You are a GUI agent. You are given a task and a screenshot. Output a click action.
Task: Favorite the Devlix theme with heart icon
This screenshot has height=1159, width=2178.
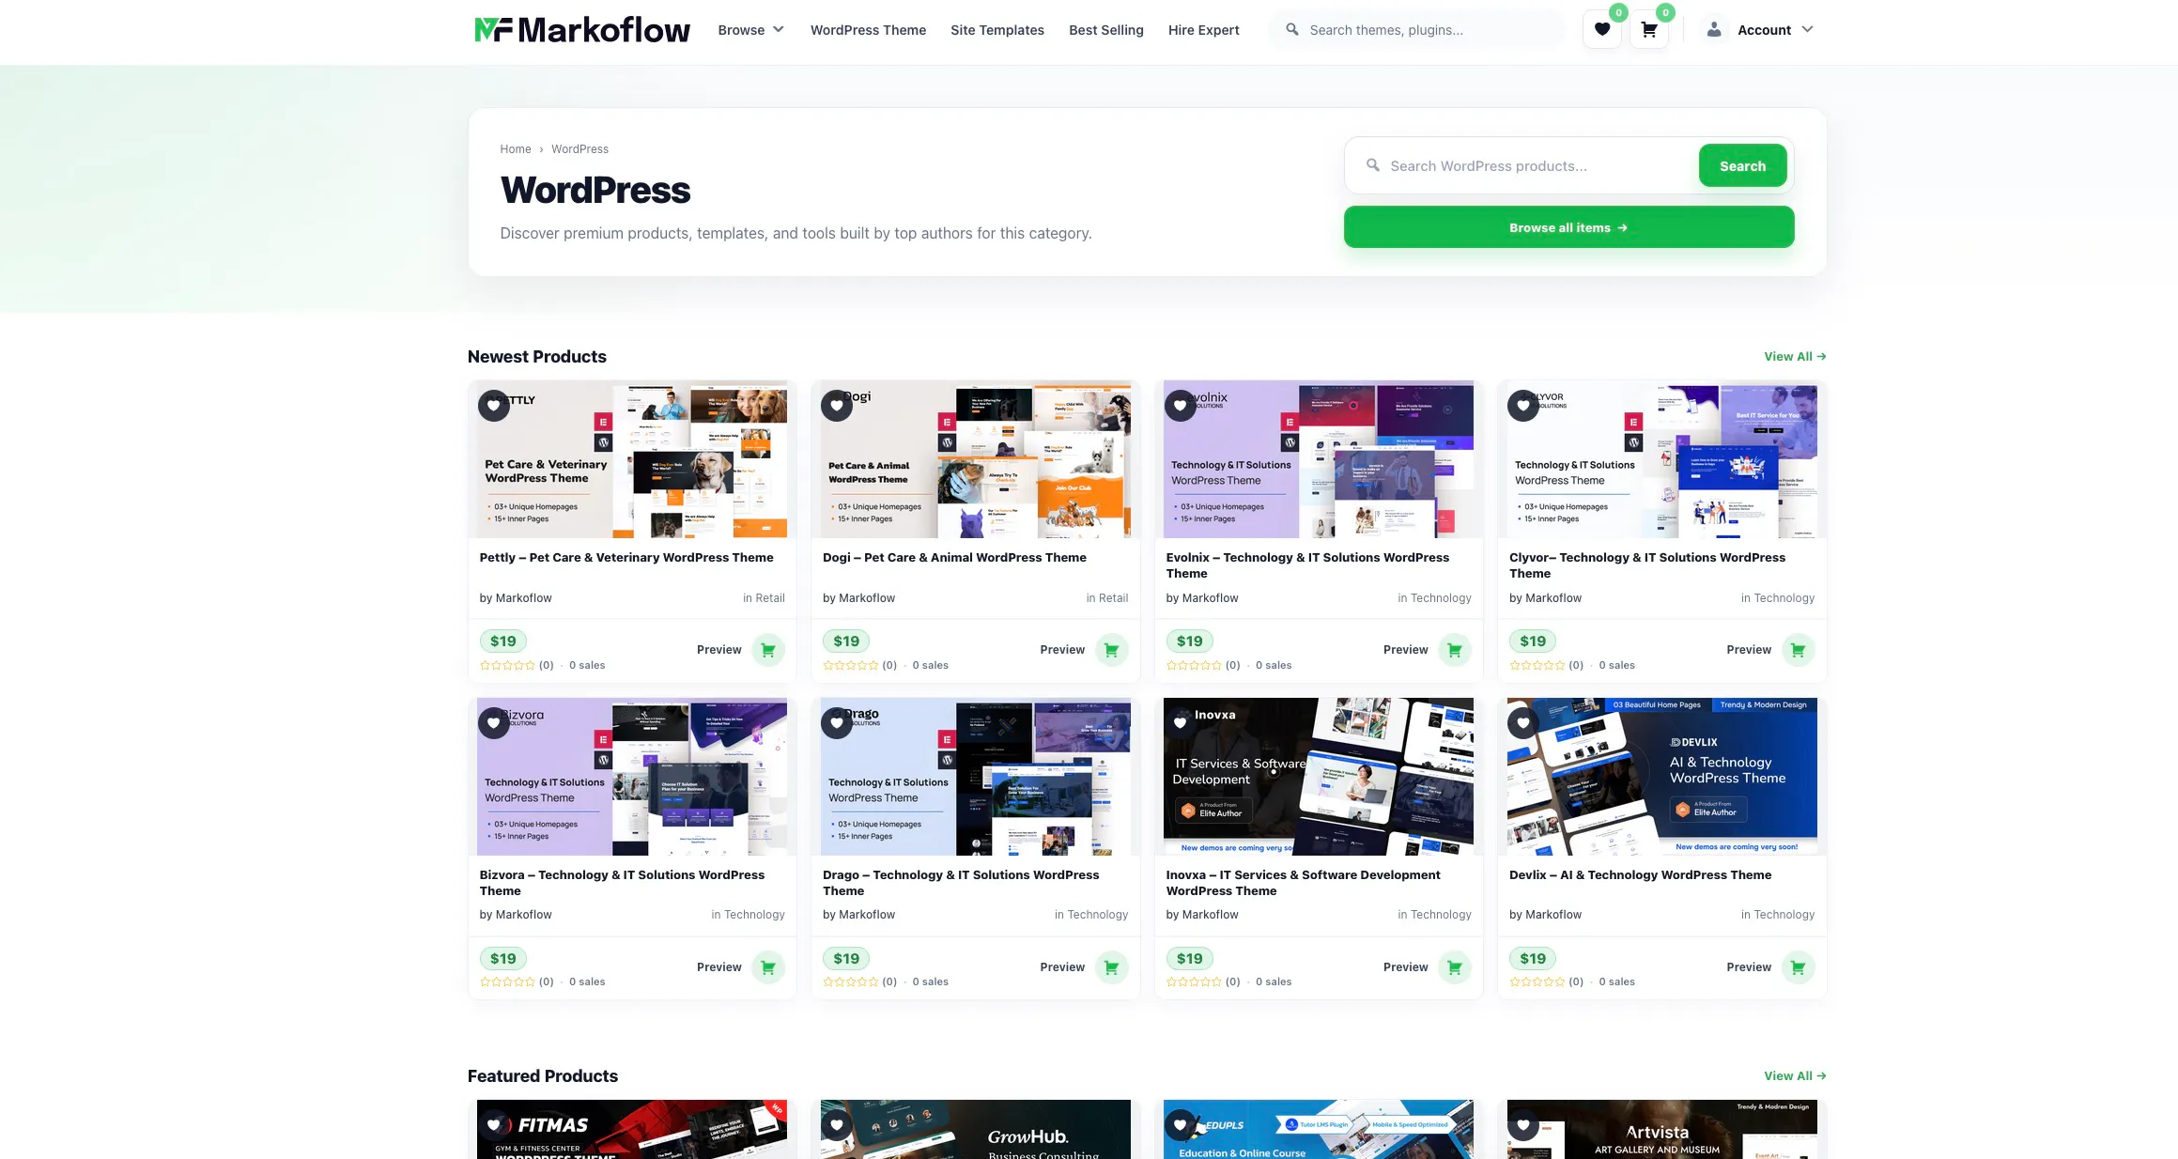coord(1523,723)
